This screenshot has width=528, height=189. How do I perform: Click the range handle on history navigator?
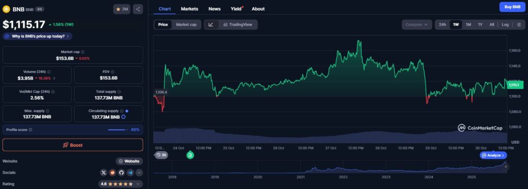point(505,166)
